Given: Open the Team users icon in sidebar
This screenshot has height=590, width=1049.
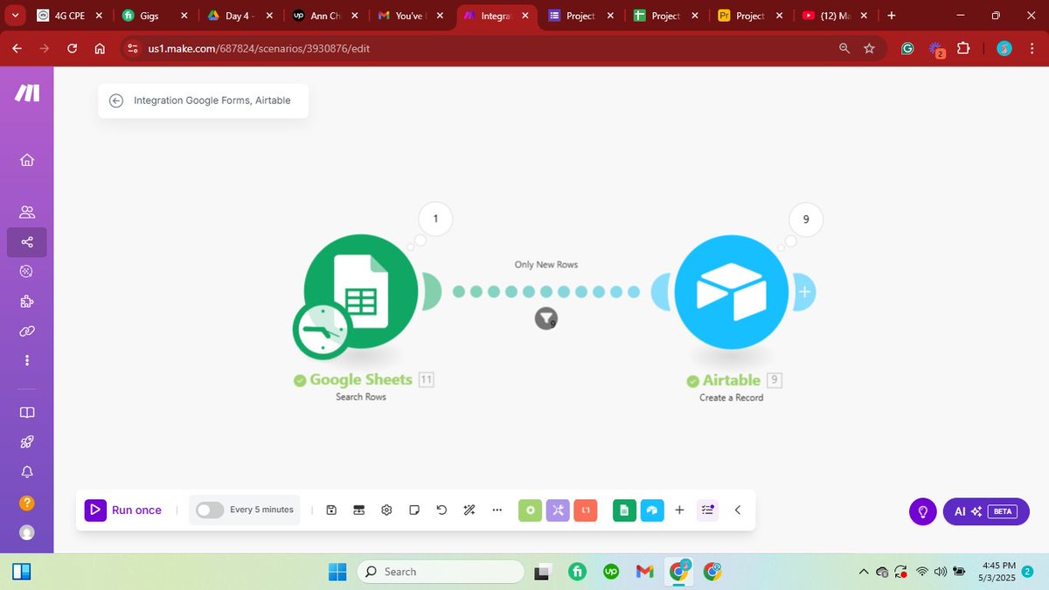Looking at the screenshot, I should (x=27, y=212).
